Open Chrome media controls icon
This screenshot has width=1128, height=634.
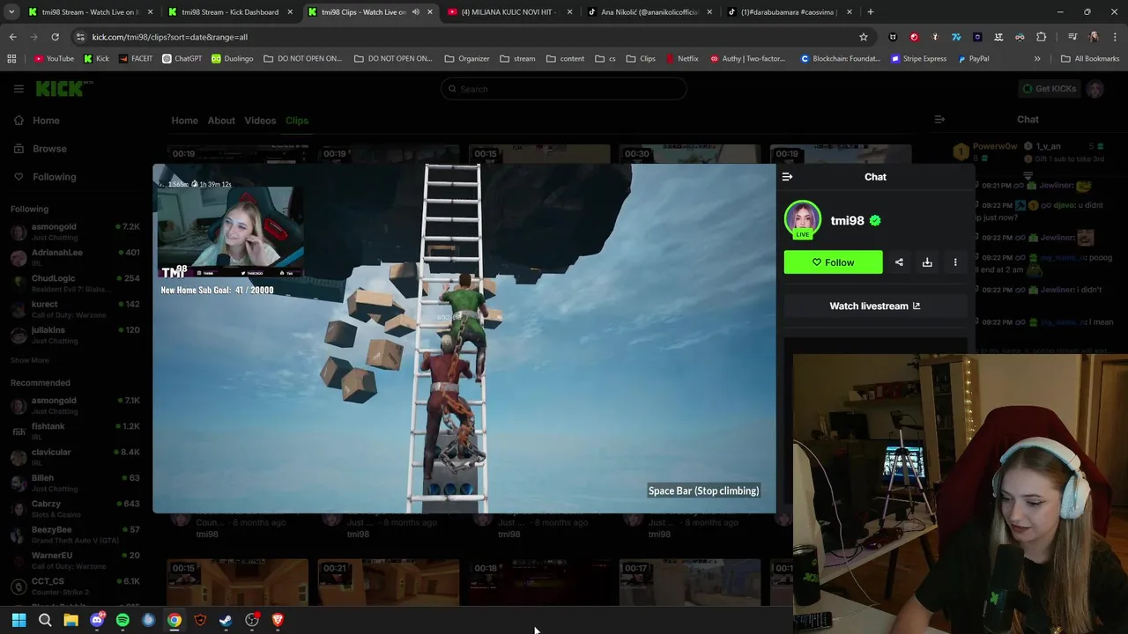[1072, 37]
